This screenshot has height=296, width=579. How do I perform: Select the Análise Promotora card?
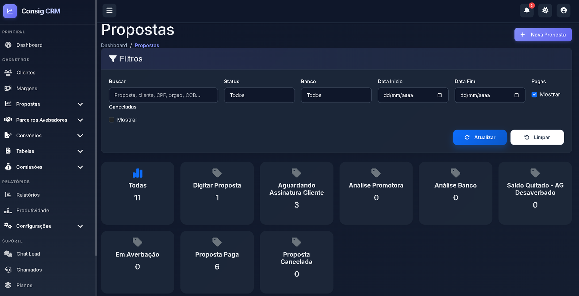(376, 193)
